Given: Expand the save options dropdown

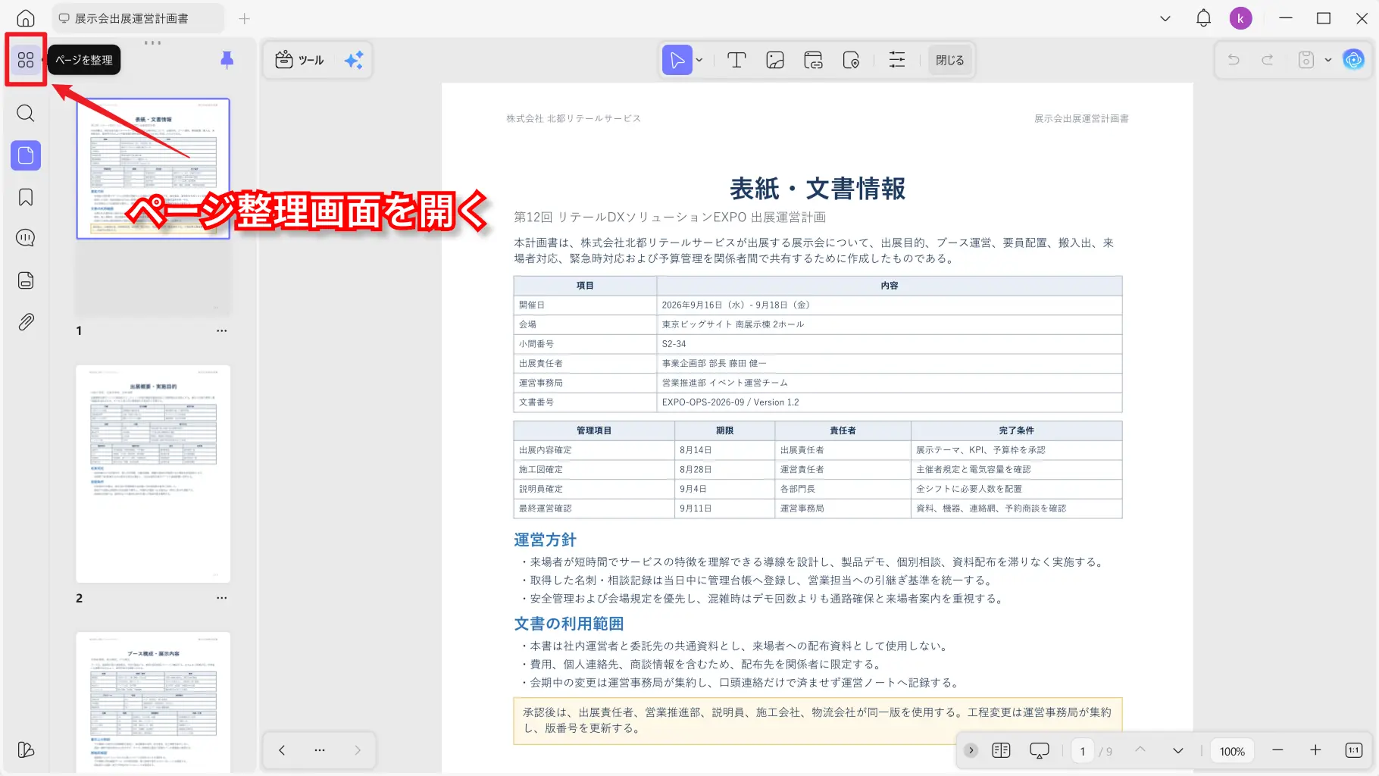Looking at the screenshot, I should (x=1327, y=61).
